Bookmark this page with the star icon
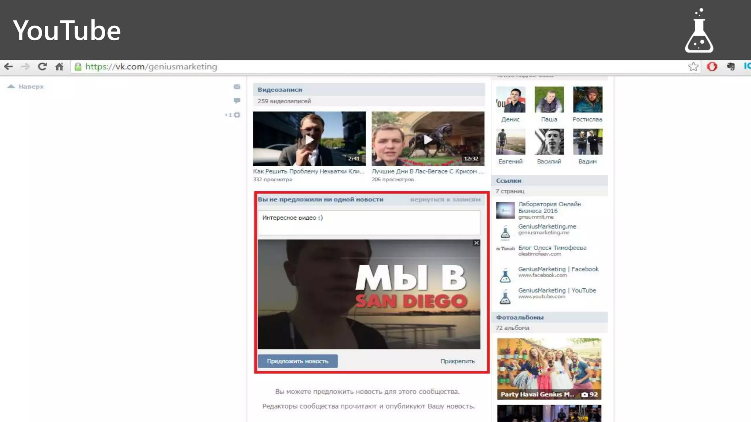This screenshot has height=422, width=751. pyautogui.click(x=693, y=67)
